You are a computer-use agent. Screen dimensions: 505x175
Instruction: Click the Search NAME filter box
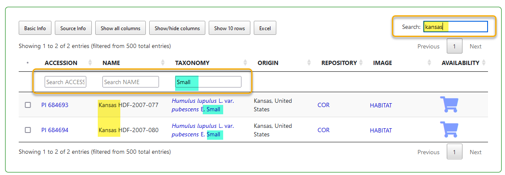click(x=131, y=82)
